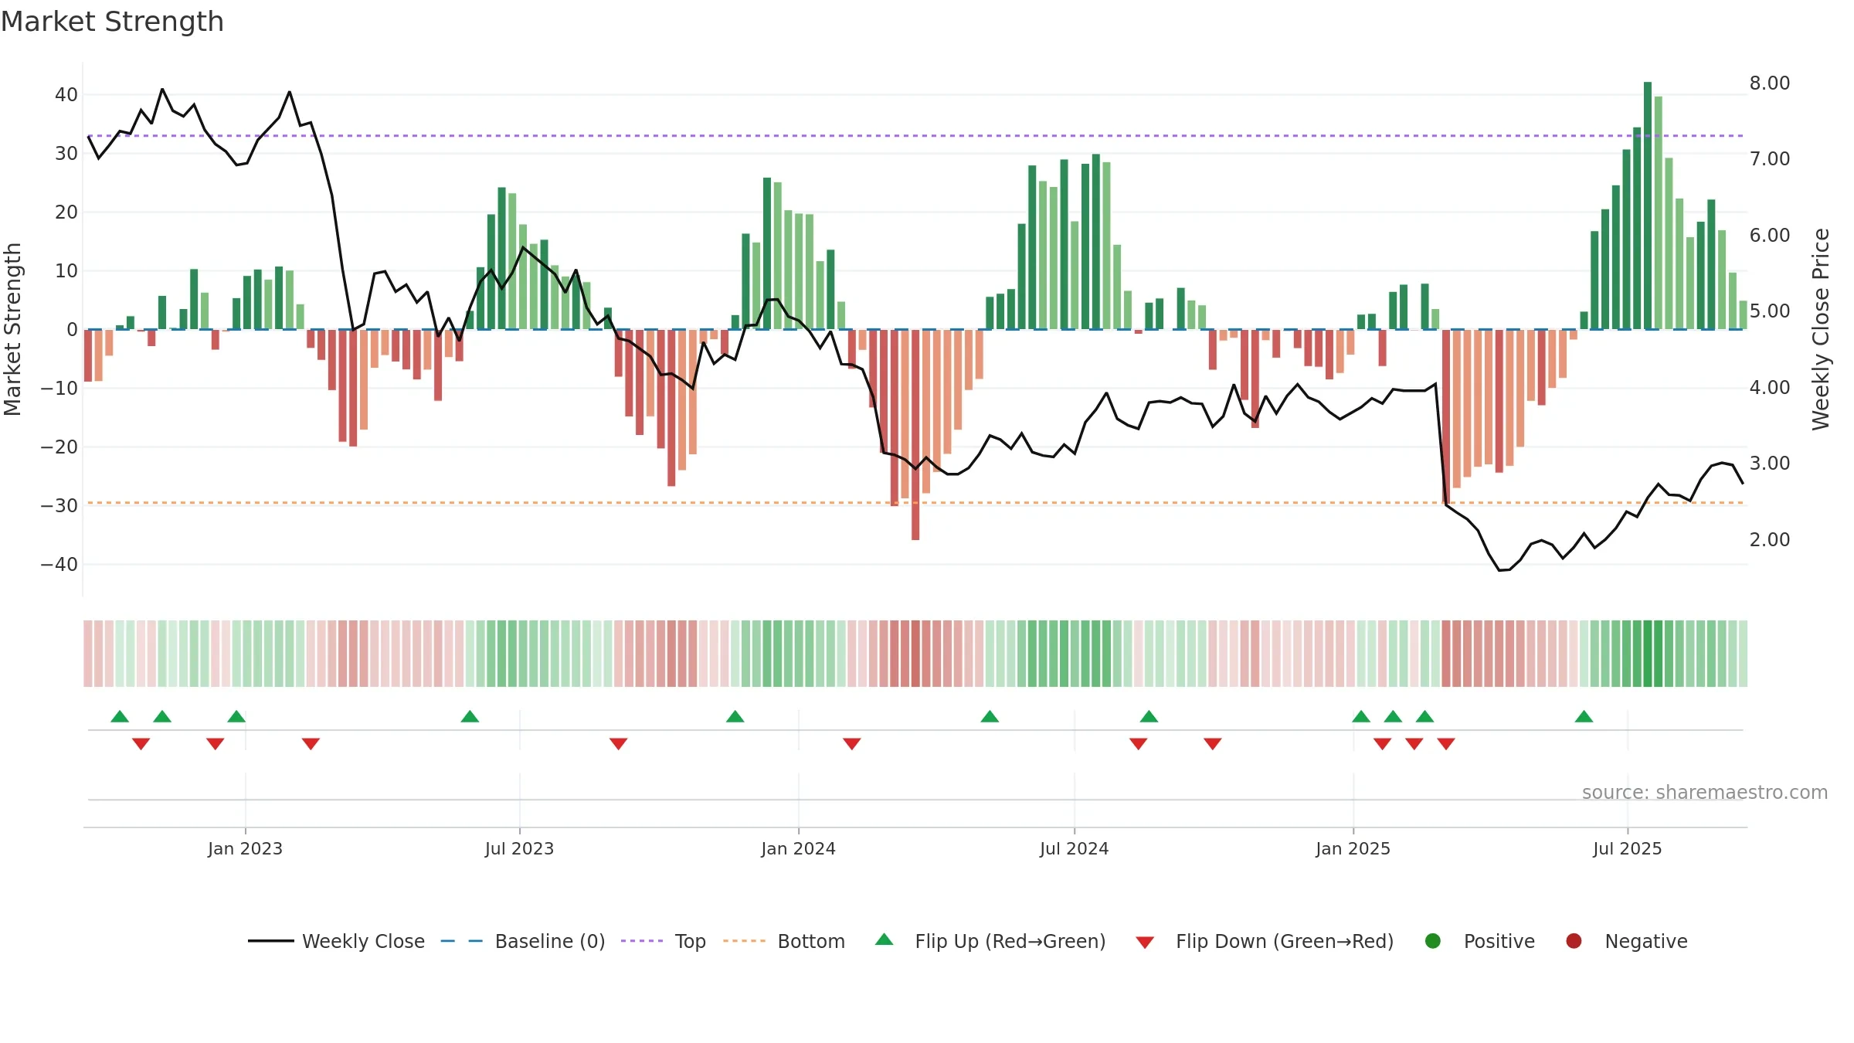Viewport: 1854px width, 1043px height.
Task: Select the last red flip-down marker after Jan 2025
Action: click(x=1446, y=744)
